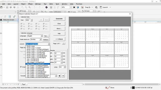Click the Holidays button
This screenshot has height=90, width=161.
46,39
